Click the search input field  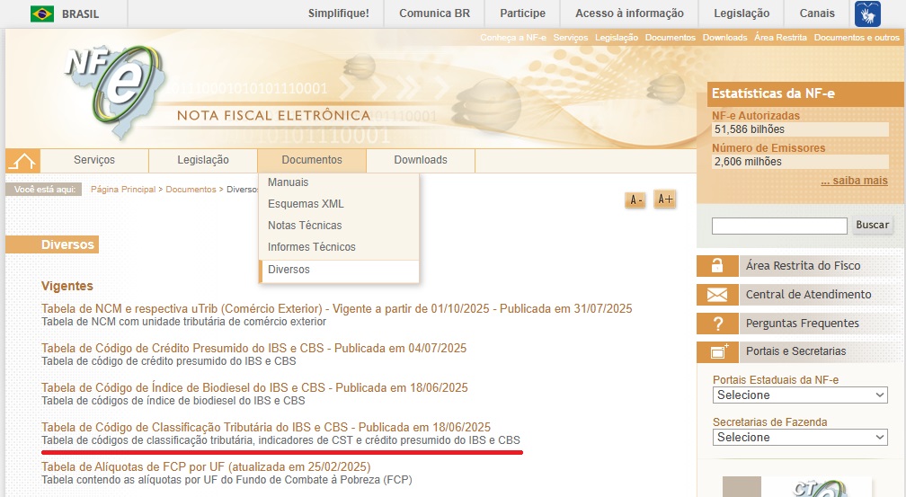pos(779,226)
